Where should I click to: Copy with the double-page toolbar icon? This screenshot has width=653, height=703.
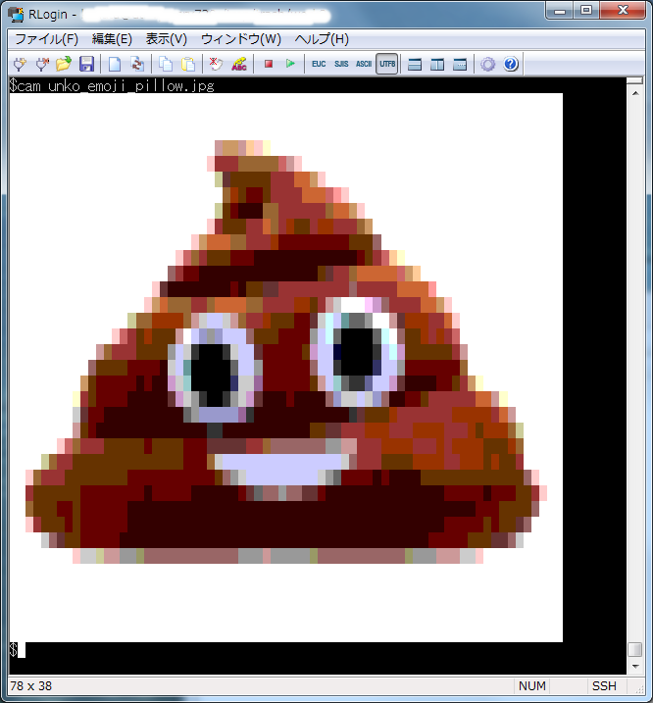(x=166, y=64)
